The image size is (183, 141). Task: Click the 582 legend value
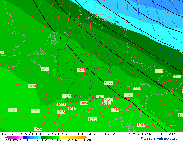click(x=75, y=140)
